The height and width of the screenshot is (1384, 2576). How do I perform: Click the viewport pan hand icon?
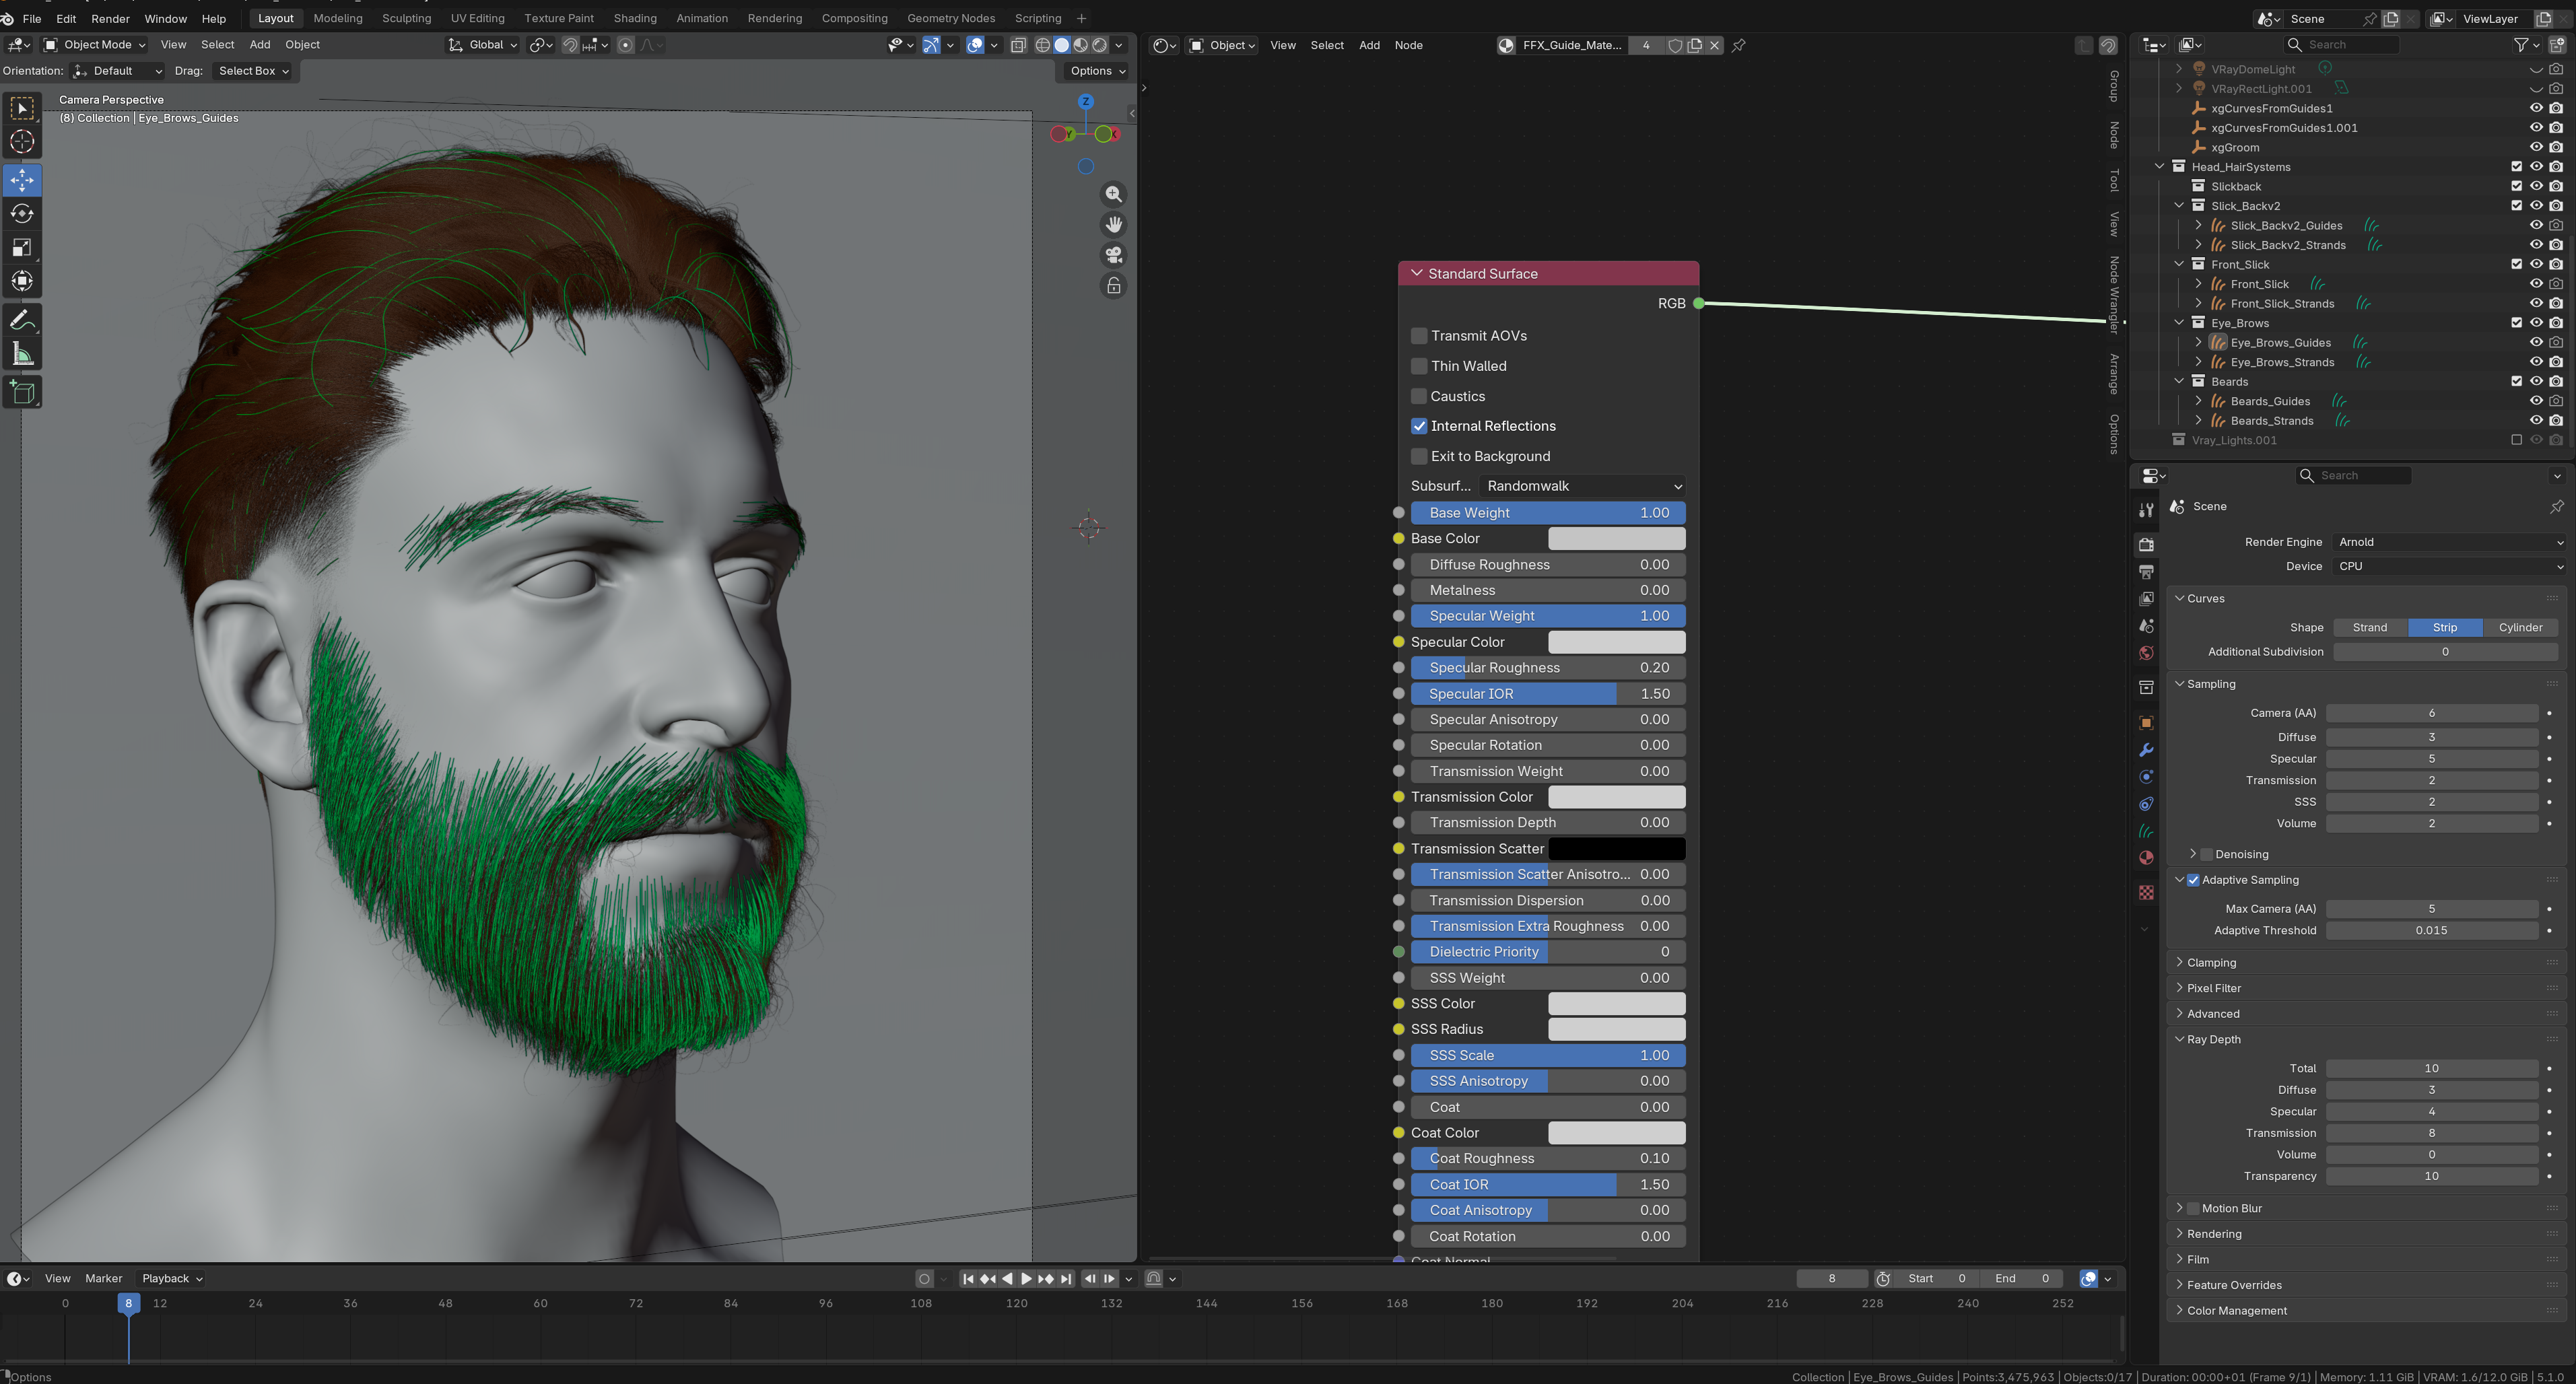coord(1113,225)
